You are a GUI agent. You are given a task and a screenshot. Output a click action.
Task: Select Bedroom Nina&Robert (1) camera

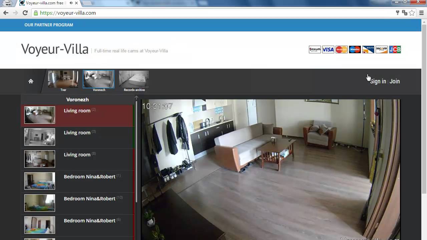coord(77,181)
